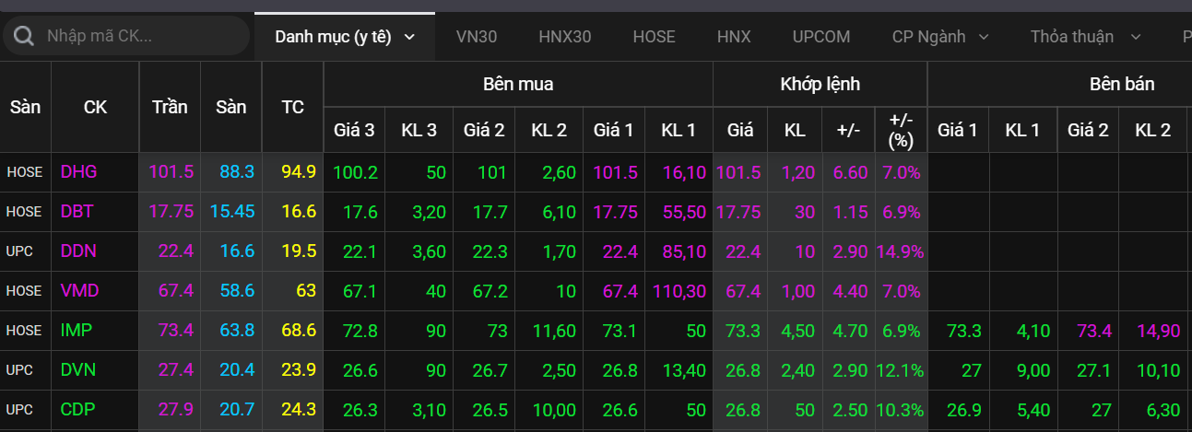Select the DVN ticker row
Image resolution: width=1192 pixels, height=432 pixels.
pyautogui.click(x=78, y=369)
